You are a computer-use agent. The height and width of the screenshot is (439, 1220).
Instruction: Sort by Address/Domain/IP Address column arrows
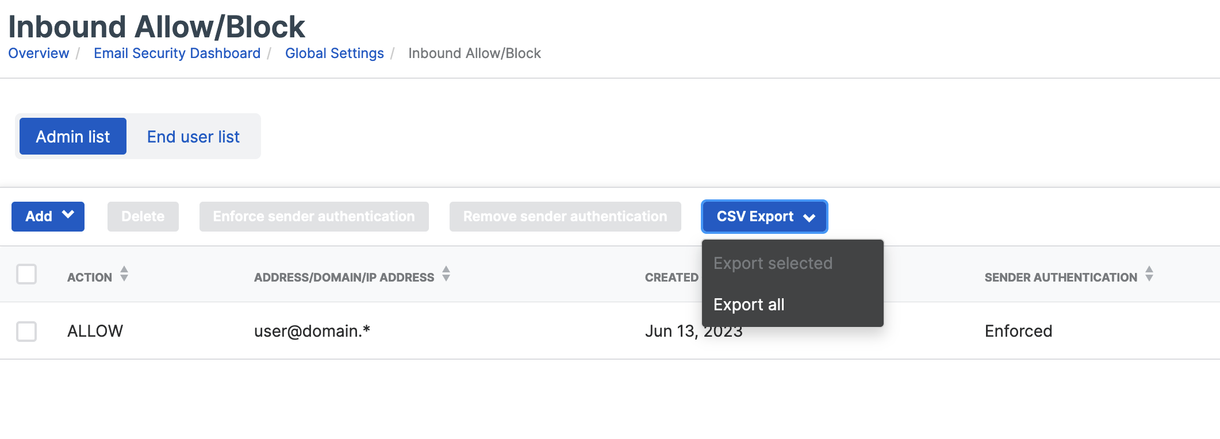(x=446, y=274)
